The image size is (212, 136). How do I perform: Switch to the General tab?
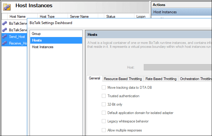[x=95, y=78]
